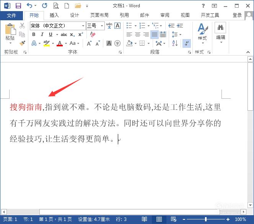Open the Phonetic Guide (wén) tool
Image resolution: width=254 pixels, height=224 pixels.
[x=109, y=26]
